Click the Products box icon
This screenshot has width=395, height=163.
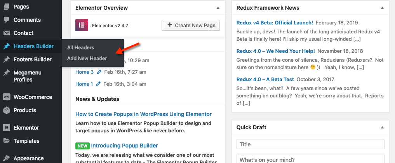tap(6, 110)
